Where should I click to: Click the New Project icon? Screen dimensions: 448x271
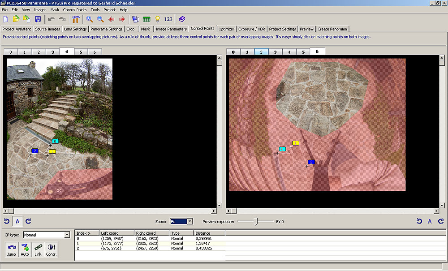click(x=6, y=19)
